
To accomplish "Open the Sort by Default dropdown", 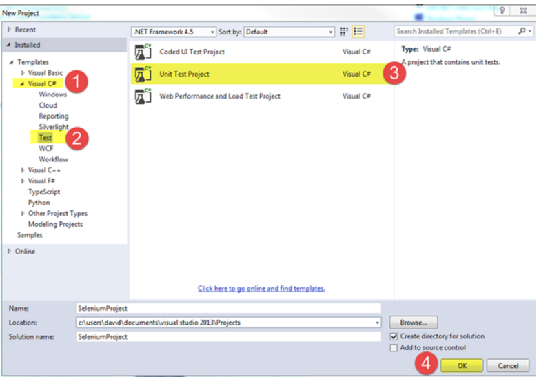I will pyautogui.click(x=289, y=32).
